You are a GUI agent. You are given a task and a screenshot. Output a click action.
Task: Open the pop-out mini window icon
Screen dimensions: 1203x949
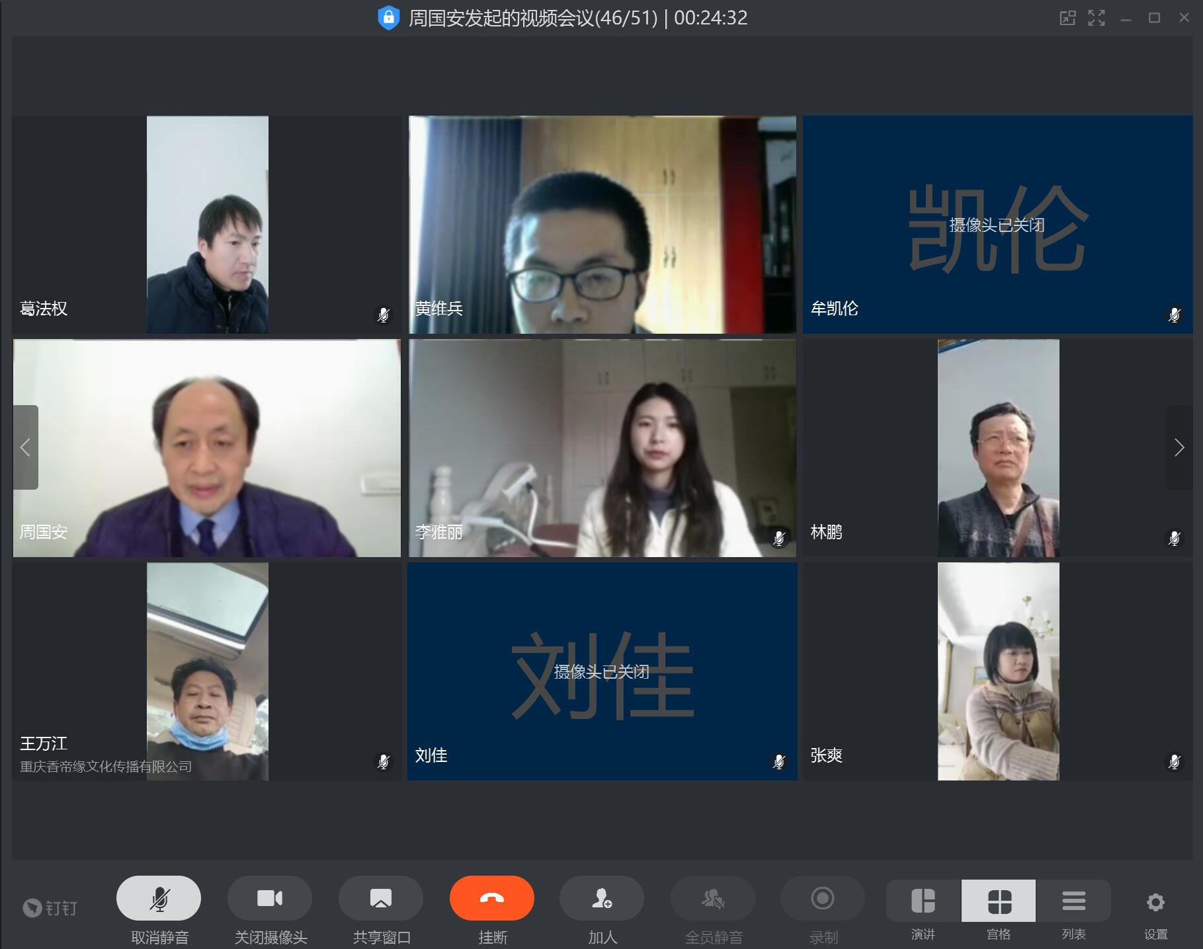click(1067, 18)
